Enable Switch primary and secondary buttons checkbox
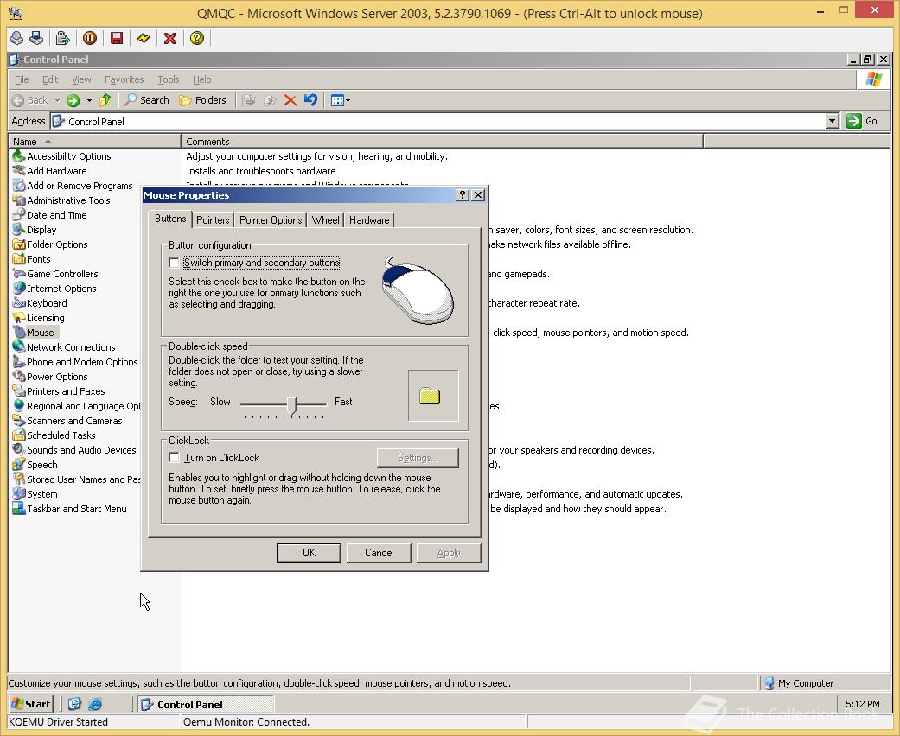This screenshot has width=900, height=736. [174, 263]
